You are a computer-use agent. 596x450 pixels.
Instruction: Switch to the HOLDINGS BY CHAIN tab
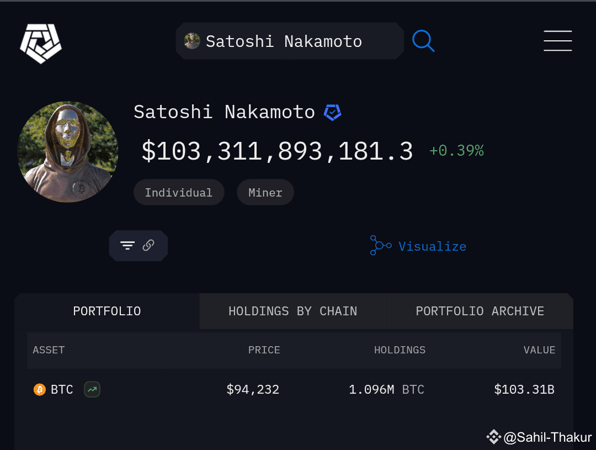(292, 311)
